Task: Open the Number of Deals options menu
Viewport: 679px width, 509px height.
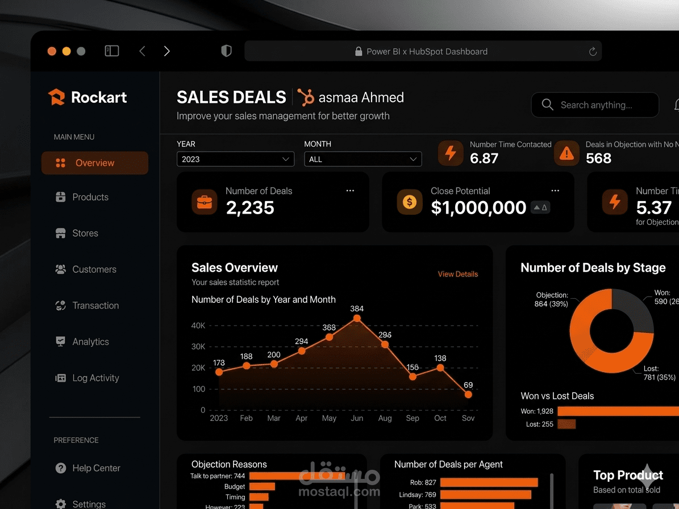Action: click(350, 190)
